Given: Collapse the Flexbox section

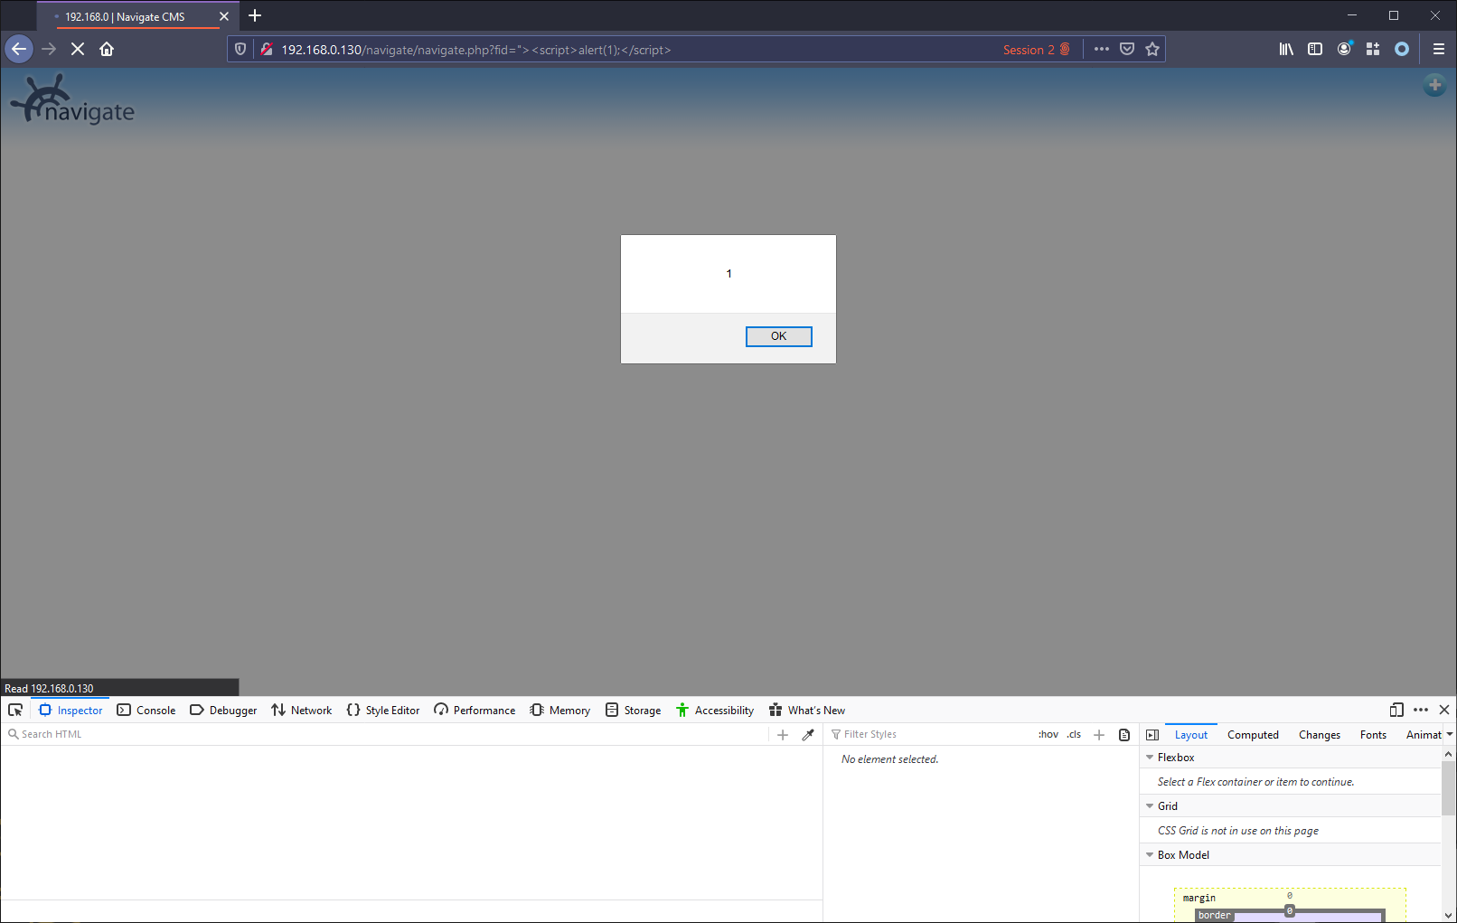Looking at the screenshot, I should [1150, 758].
